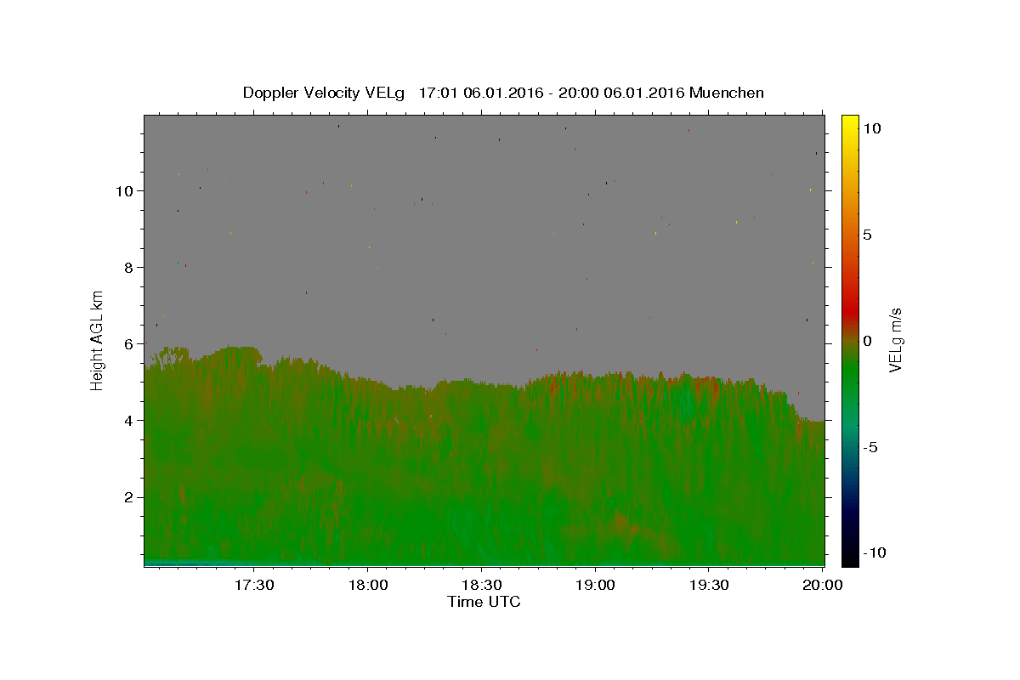Click the 2 km height tick label
This screenshot has height=680, width=1020.
(x=128, y=496)
